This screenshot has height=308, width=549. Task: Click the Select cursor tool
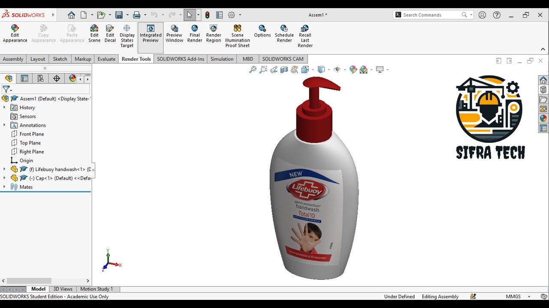190,15
